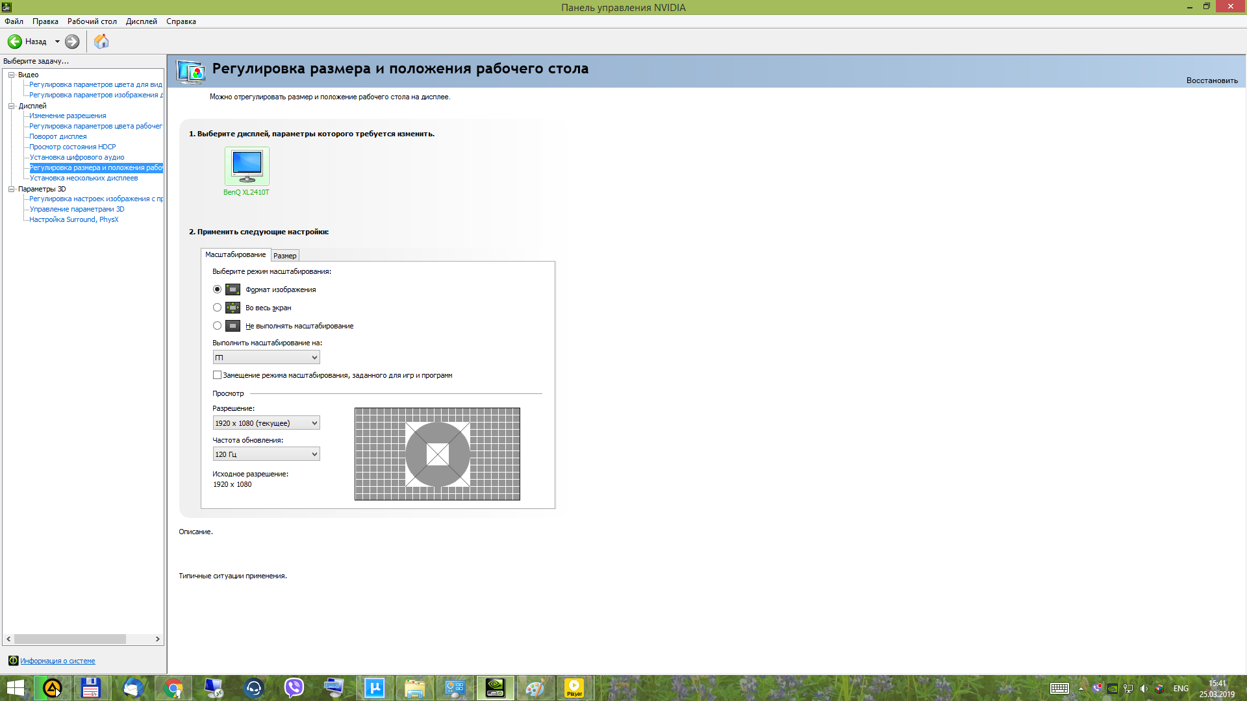The height and width of the screenshot is (701, 1247).
Task: Open the 'Информация о системе' link
Action: pos(58,661)
